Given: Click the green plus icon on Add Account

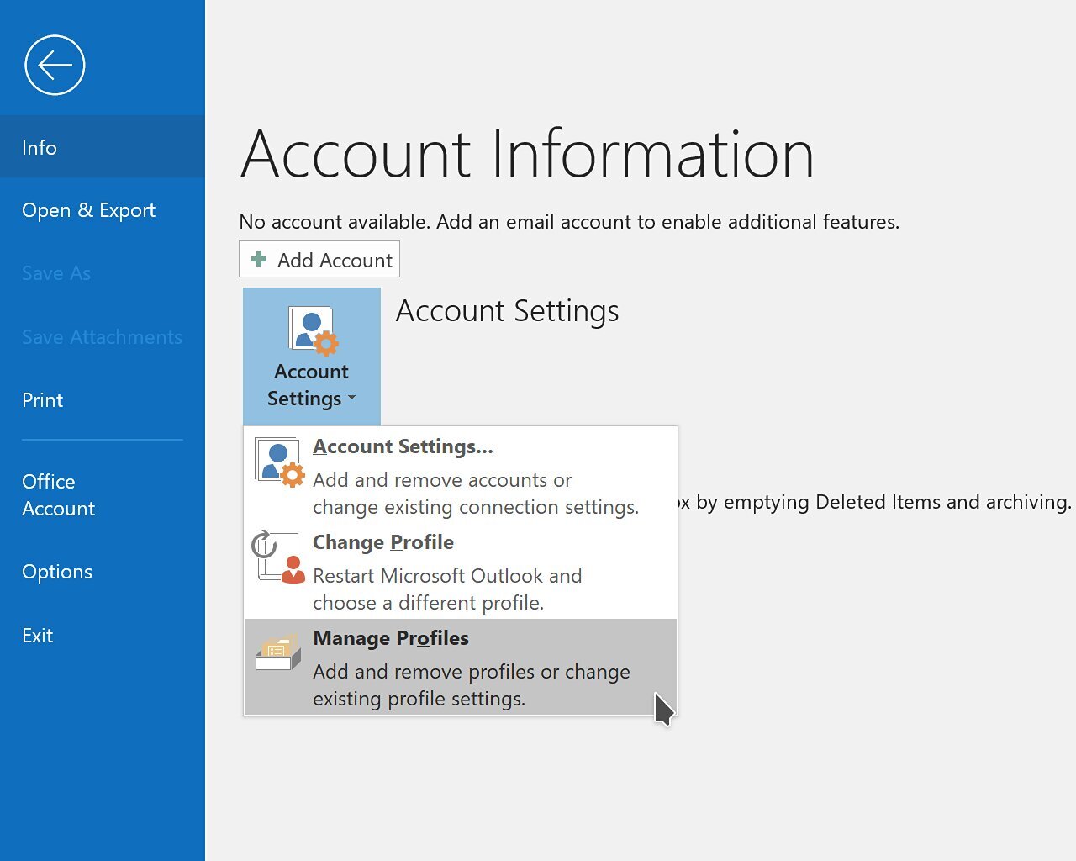Looking at the screenshot, I should 258,260.
